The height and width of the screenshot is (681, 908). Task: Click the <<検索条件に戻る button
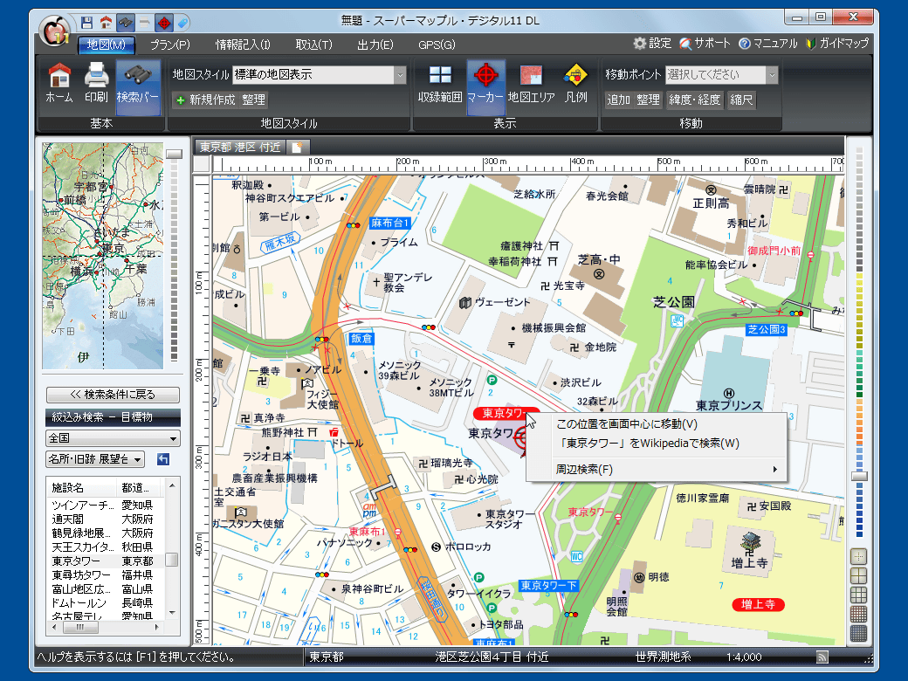click(113, 395)
